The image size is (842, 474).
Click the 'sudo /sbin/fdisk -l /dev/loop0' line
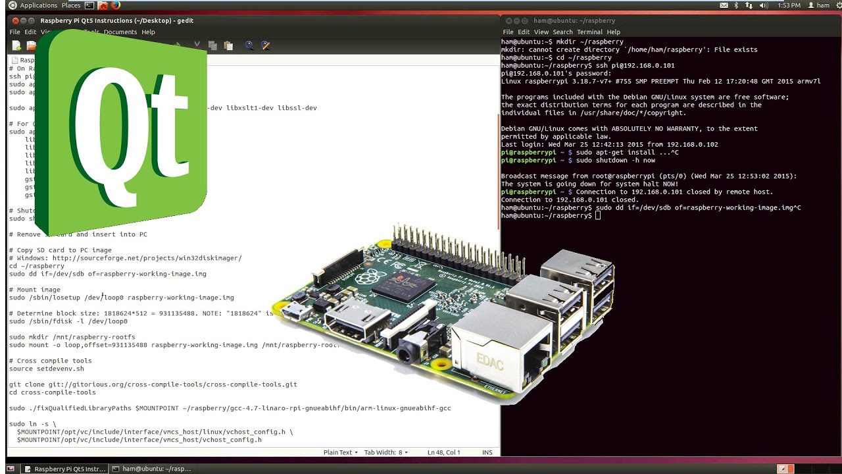point(68,321)
